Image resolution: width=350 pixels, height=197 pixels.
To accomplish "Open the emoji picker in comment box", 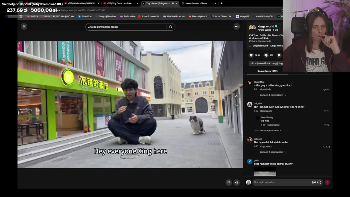I will pyautogui.click(x=319, y=182).
